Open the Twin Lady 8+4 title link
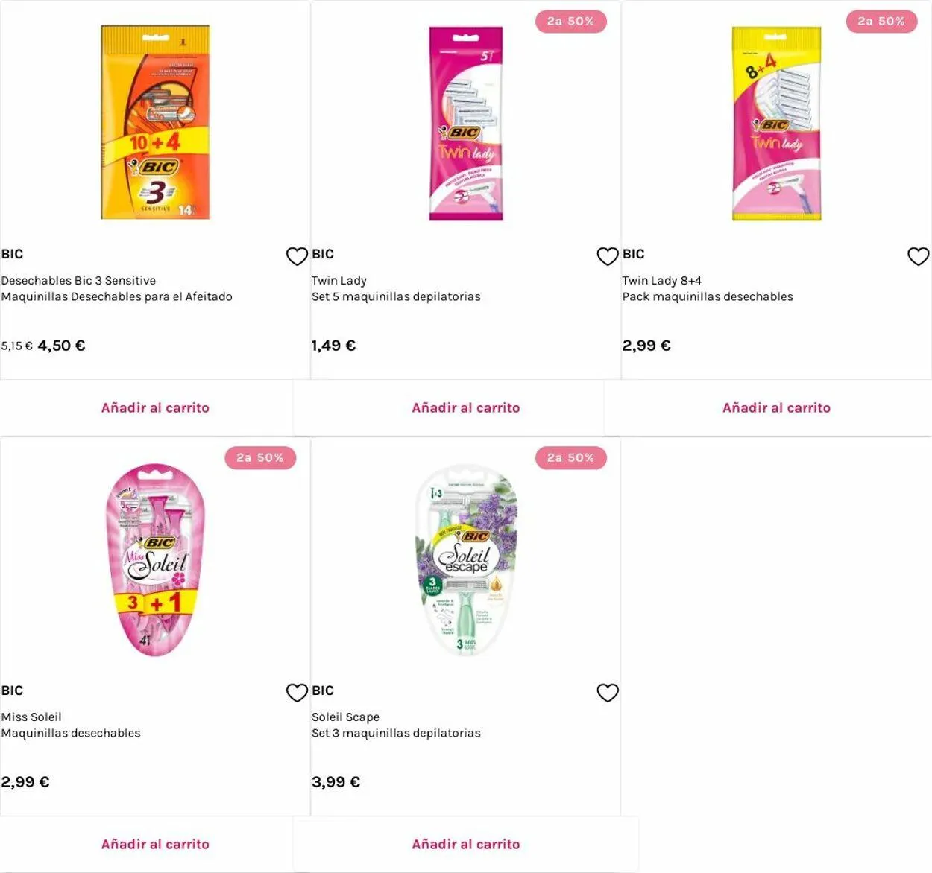This screenshot has width=932, height=873. tap(661, 281)
